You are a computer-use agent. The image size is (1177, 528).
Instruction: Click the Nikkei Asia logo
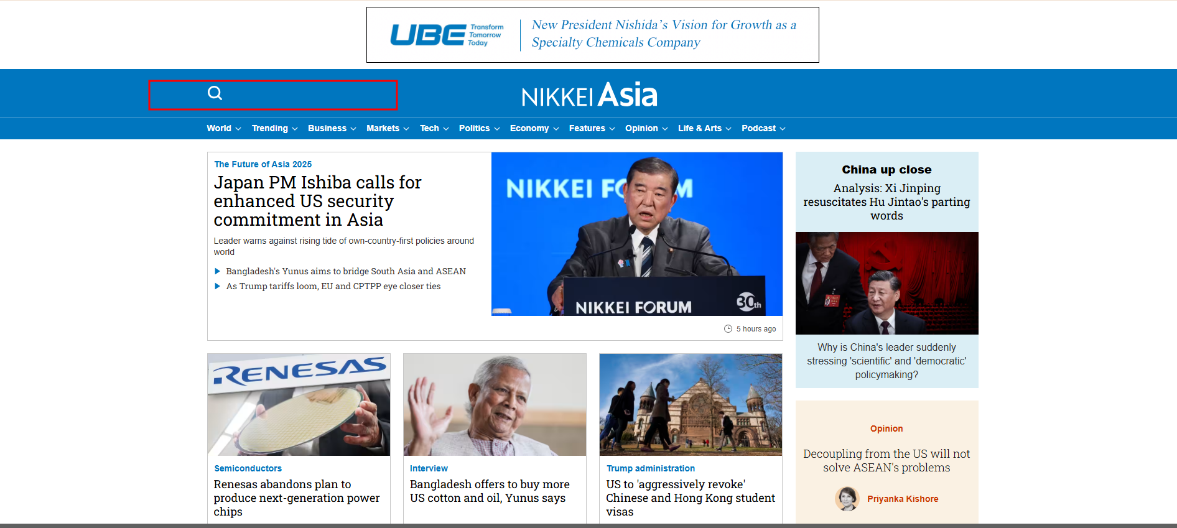pos(588,95)
